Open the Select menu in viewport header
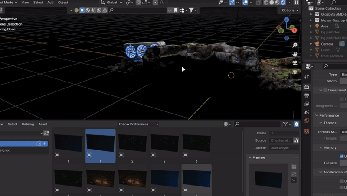The height and width of the screenshot is (196, 347). point(38,3)
